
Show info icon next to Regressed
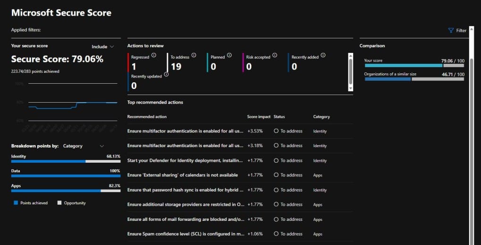(154, 55)
